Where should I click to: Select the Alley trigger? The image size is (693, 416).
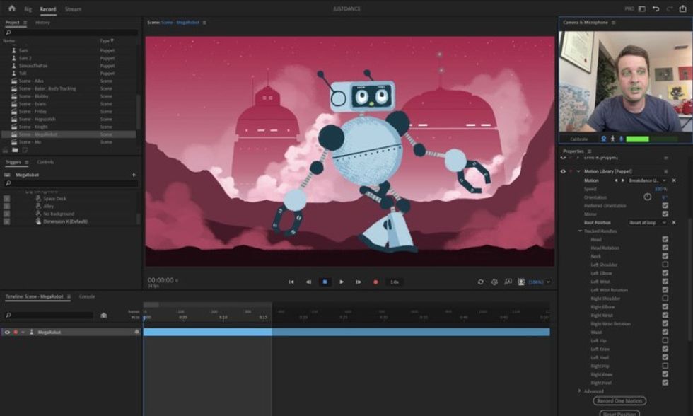[48, 206]
